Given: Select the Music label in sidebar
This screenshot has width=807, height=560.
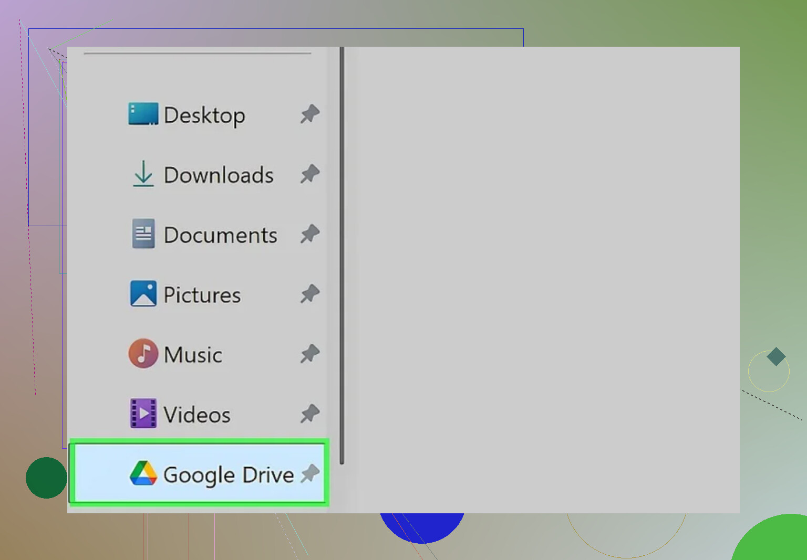Looking at the screenshot, I should pyautogui.click(x=193, y=355).
